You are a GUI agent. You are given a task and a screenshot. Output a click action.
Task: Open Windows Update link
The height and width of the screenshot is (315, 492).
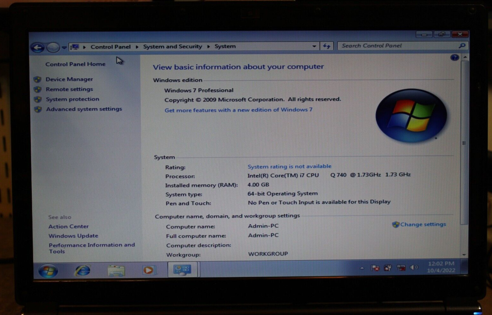pos(73,236)
